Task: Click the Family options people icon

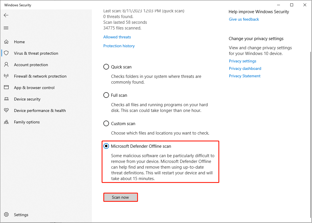Action: click(6, 122)
